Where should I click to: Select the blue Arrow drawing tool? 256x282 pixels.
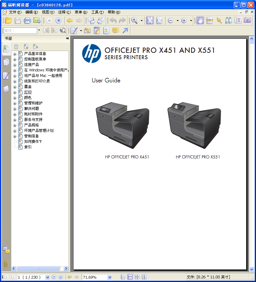(125, 31)
